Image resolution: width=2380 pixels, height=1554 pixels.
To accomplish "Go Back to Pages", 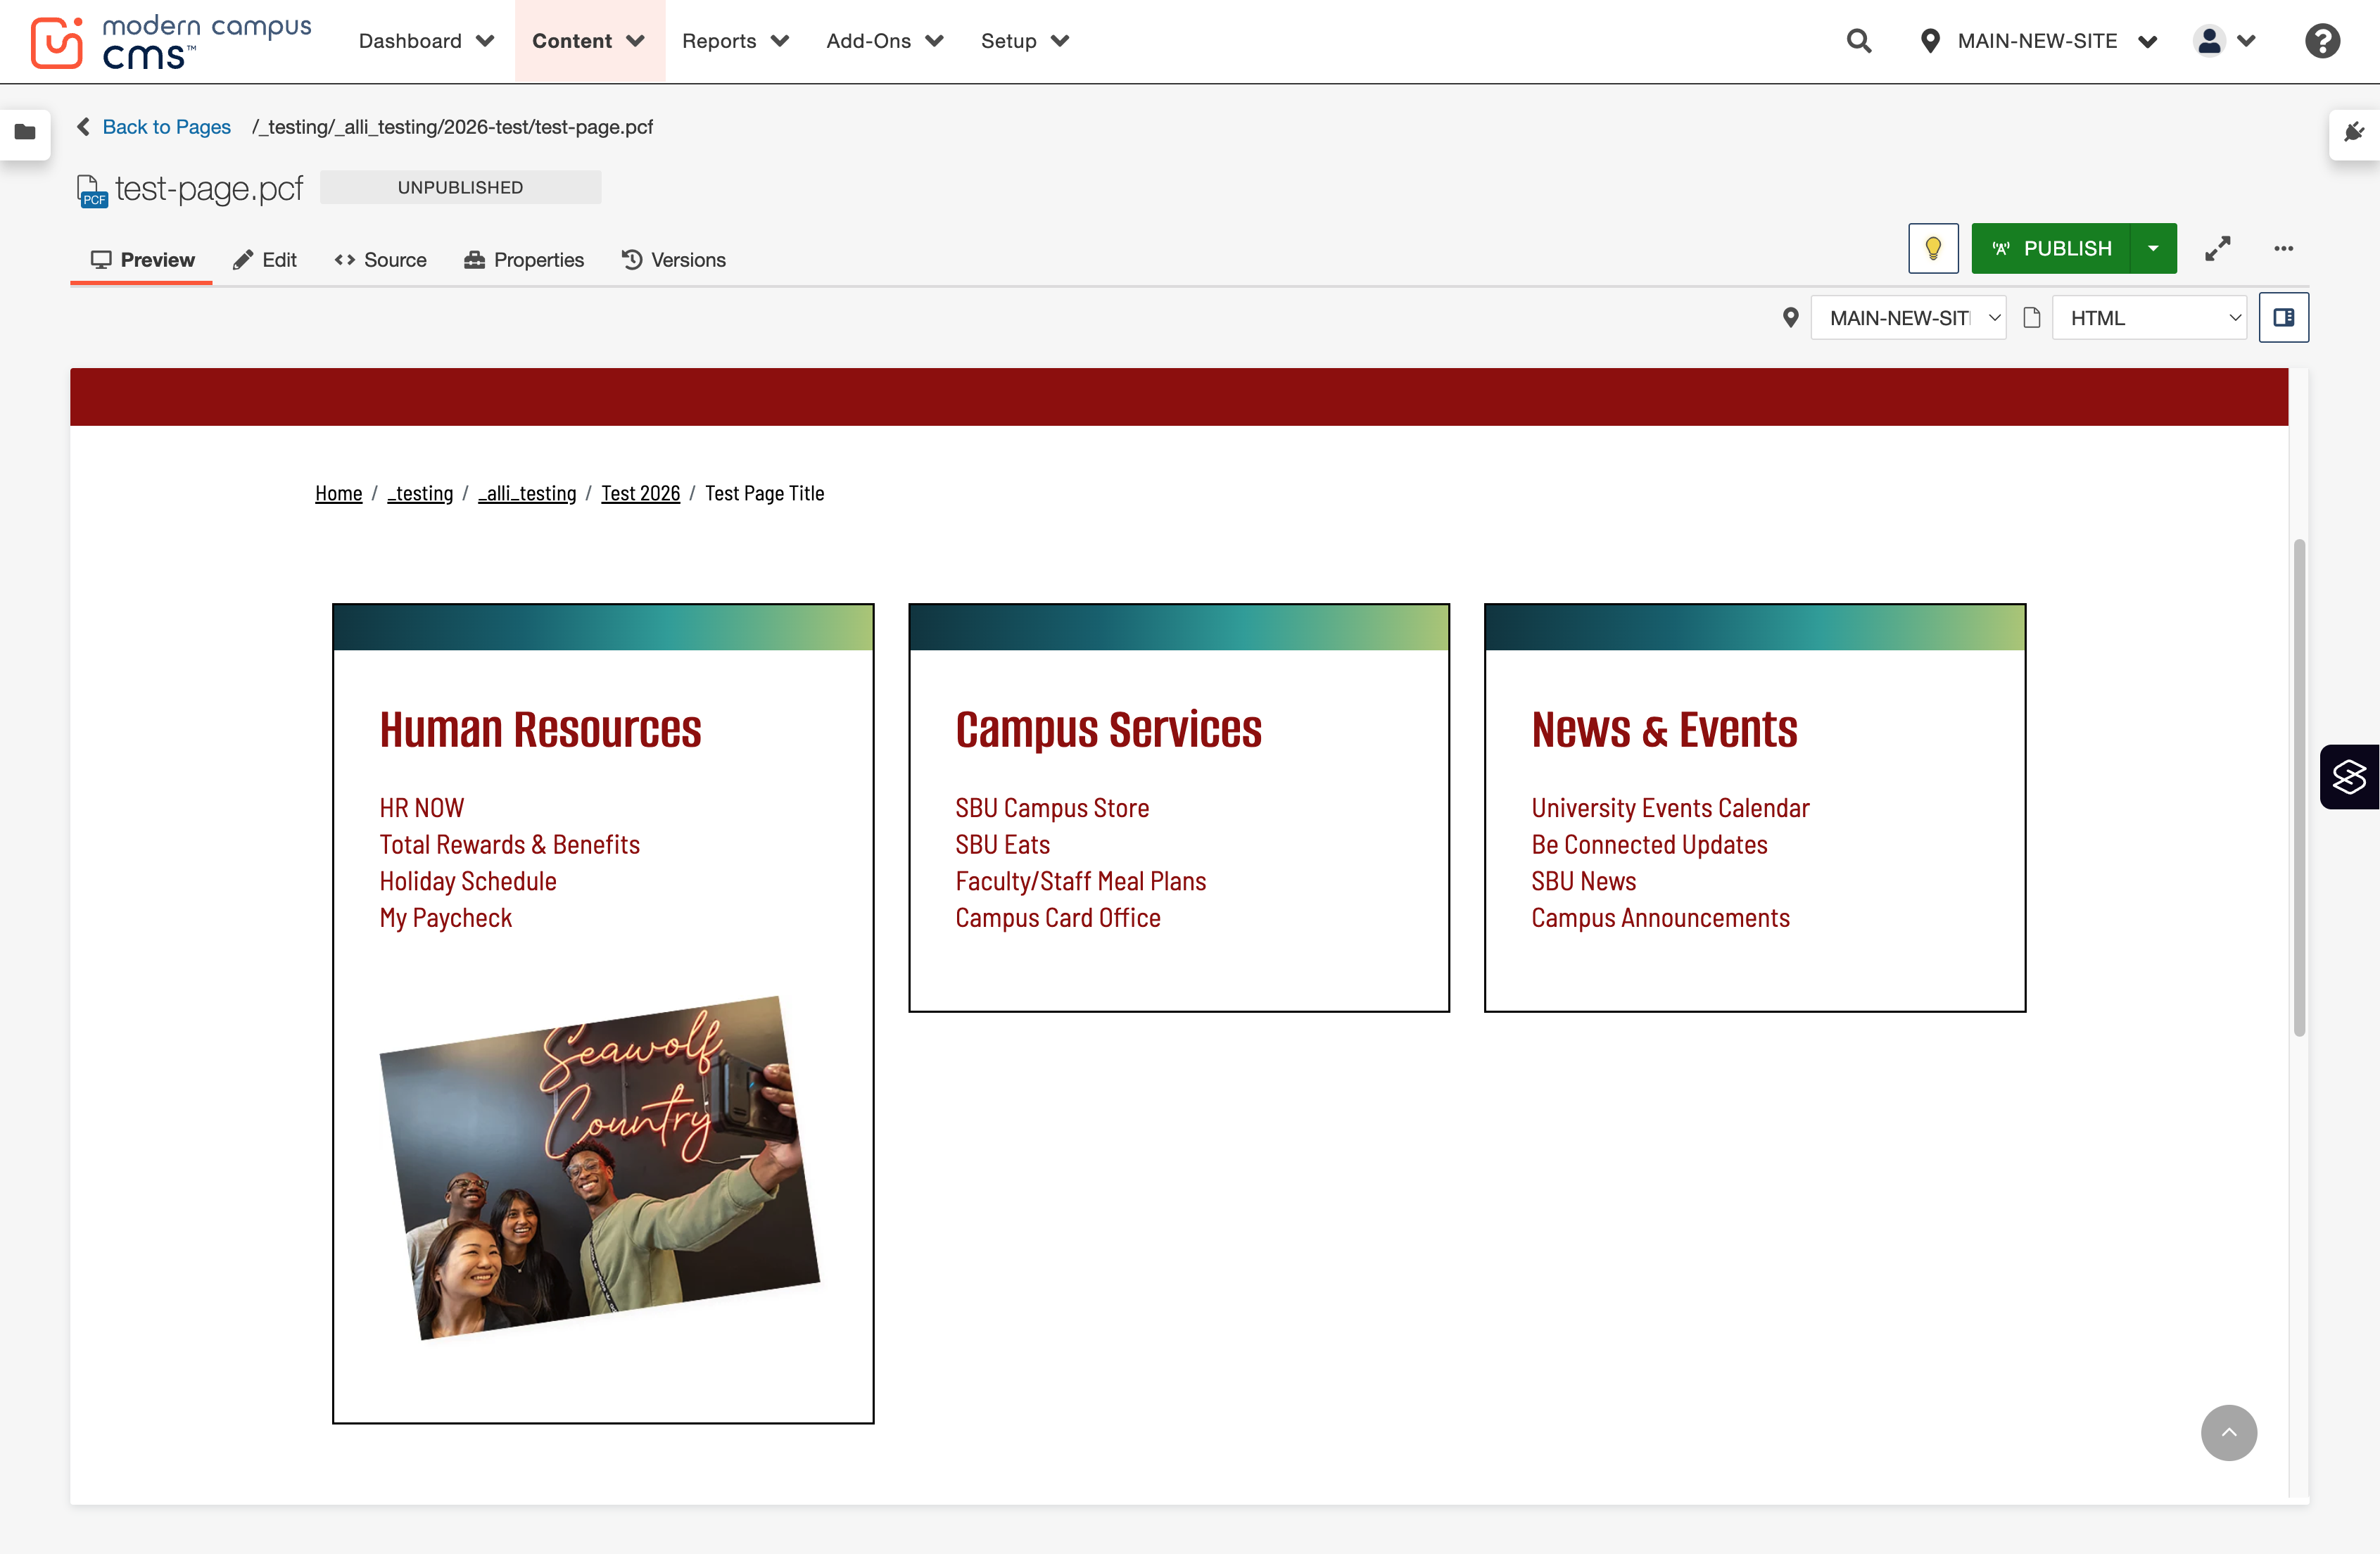I will 155,127.
